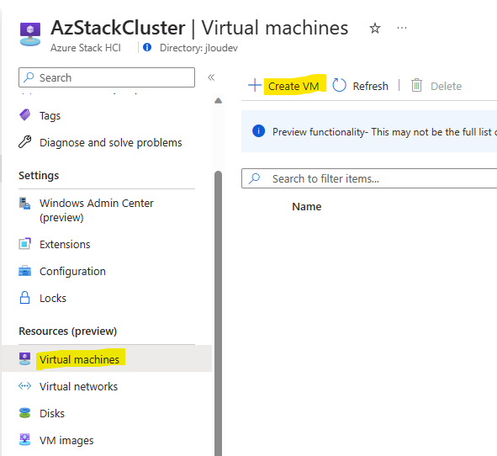Click the Virtual networks icon
The height and width of the screenshot is (456, 497).
24,386
